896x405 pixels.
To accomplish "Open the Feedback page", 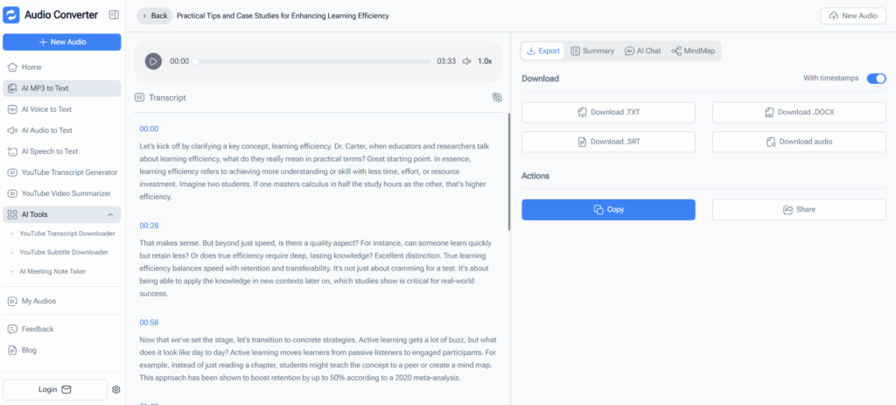I will point(37,329).
